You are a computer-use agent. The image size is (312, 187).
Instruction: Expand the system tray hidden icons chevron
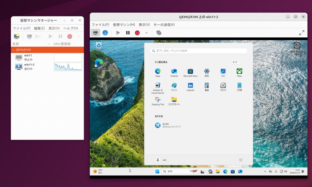[265, 172]
